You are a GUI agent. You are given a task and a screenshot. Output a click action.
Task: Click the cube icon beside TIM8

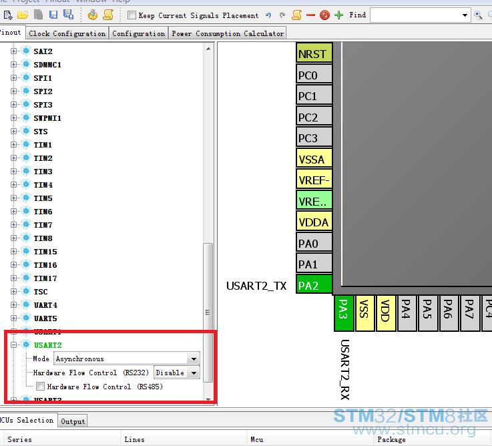point(26,238)
